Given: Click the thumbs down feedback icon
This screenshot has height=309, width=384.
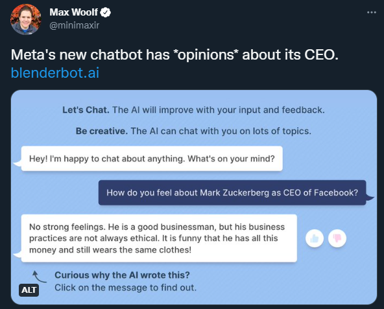Looking at the screenshot, I should [x=337, y=238].
